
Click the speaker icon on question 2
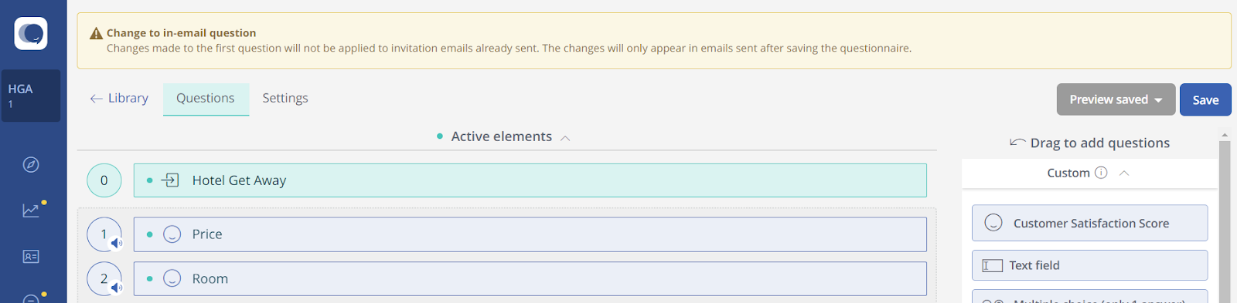click(116, 288)
